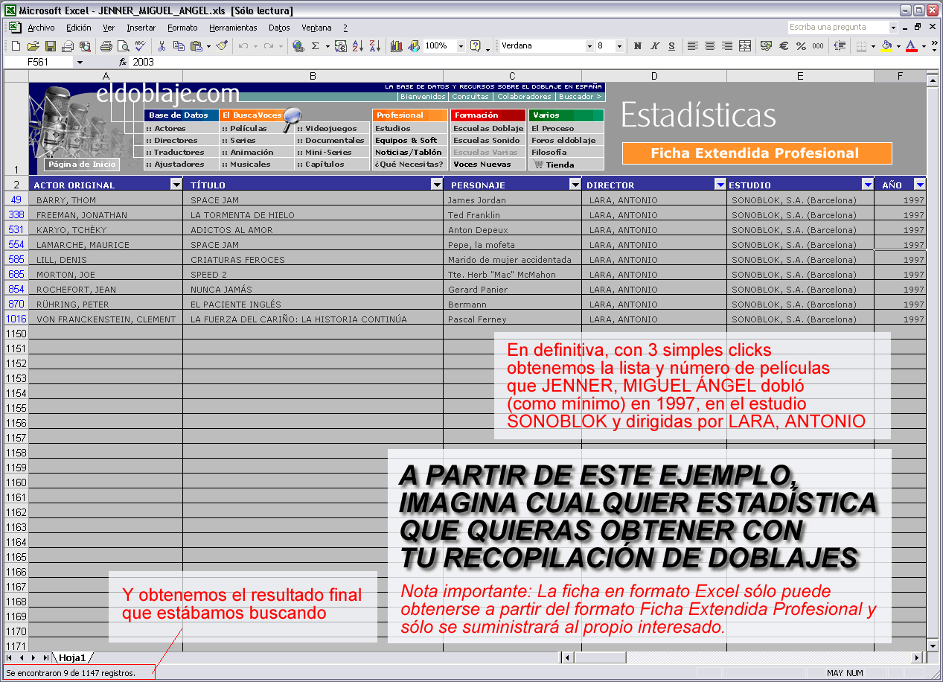Open the PERSONAJE column filter dropdown

[575, 185]
